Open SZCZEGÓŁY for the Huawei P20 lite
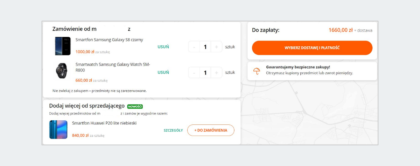The width and height of the screenshot is (420, 166). coord(173,130)
